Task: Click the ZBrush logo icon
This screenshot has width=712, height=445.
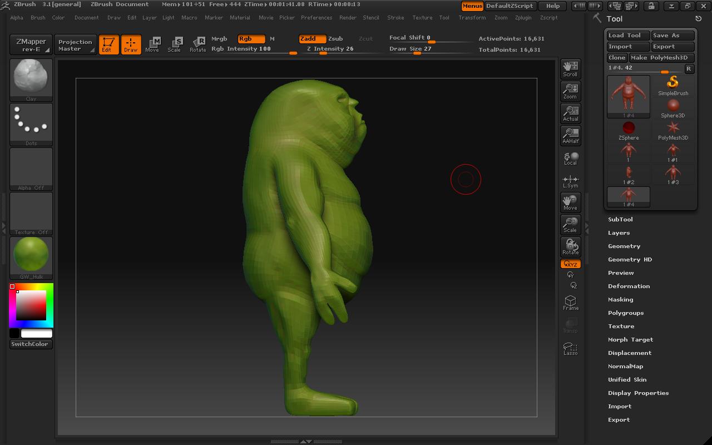Action: 6,5
